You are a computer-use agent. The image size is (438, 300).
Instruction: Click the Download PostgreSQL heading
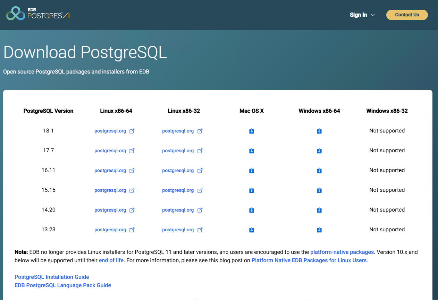click(x=85, y=52)
